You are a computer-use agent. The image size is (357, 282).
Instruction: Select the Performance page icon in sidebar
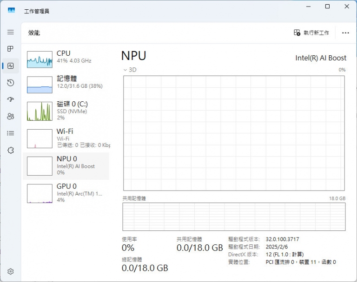(x=11, y=66)
